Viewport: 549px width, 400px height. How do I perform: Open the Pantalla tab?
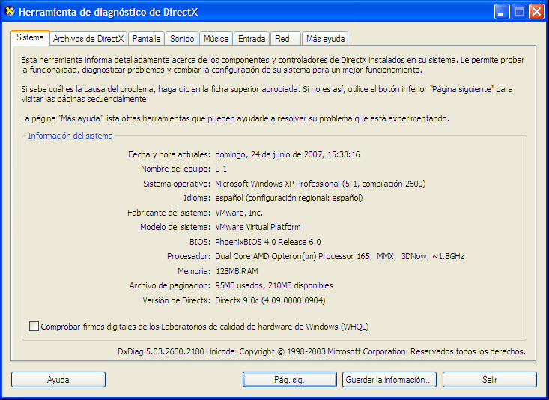click(146, 38)
